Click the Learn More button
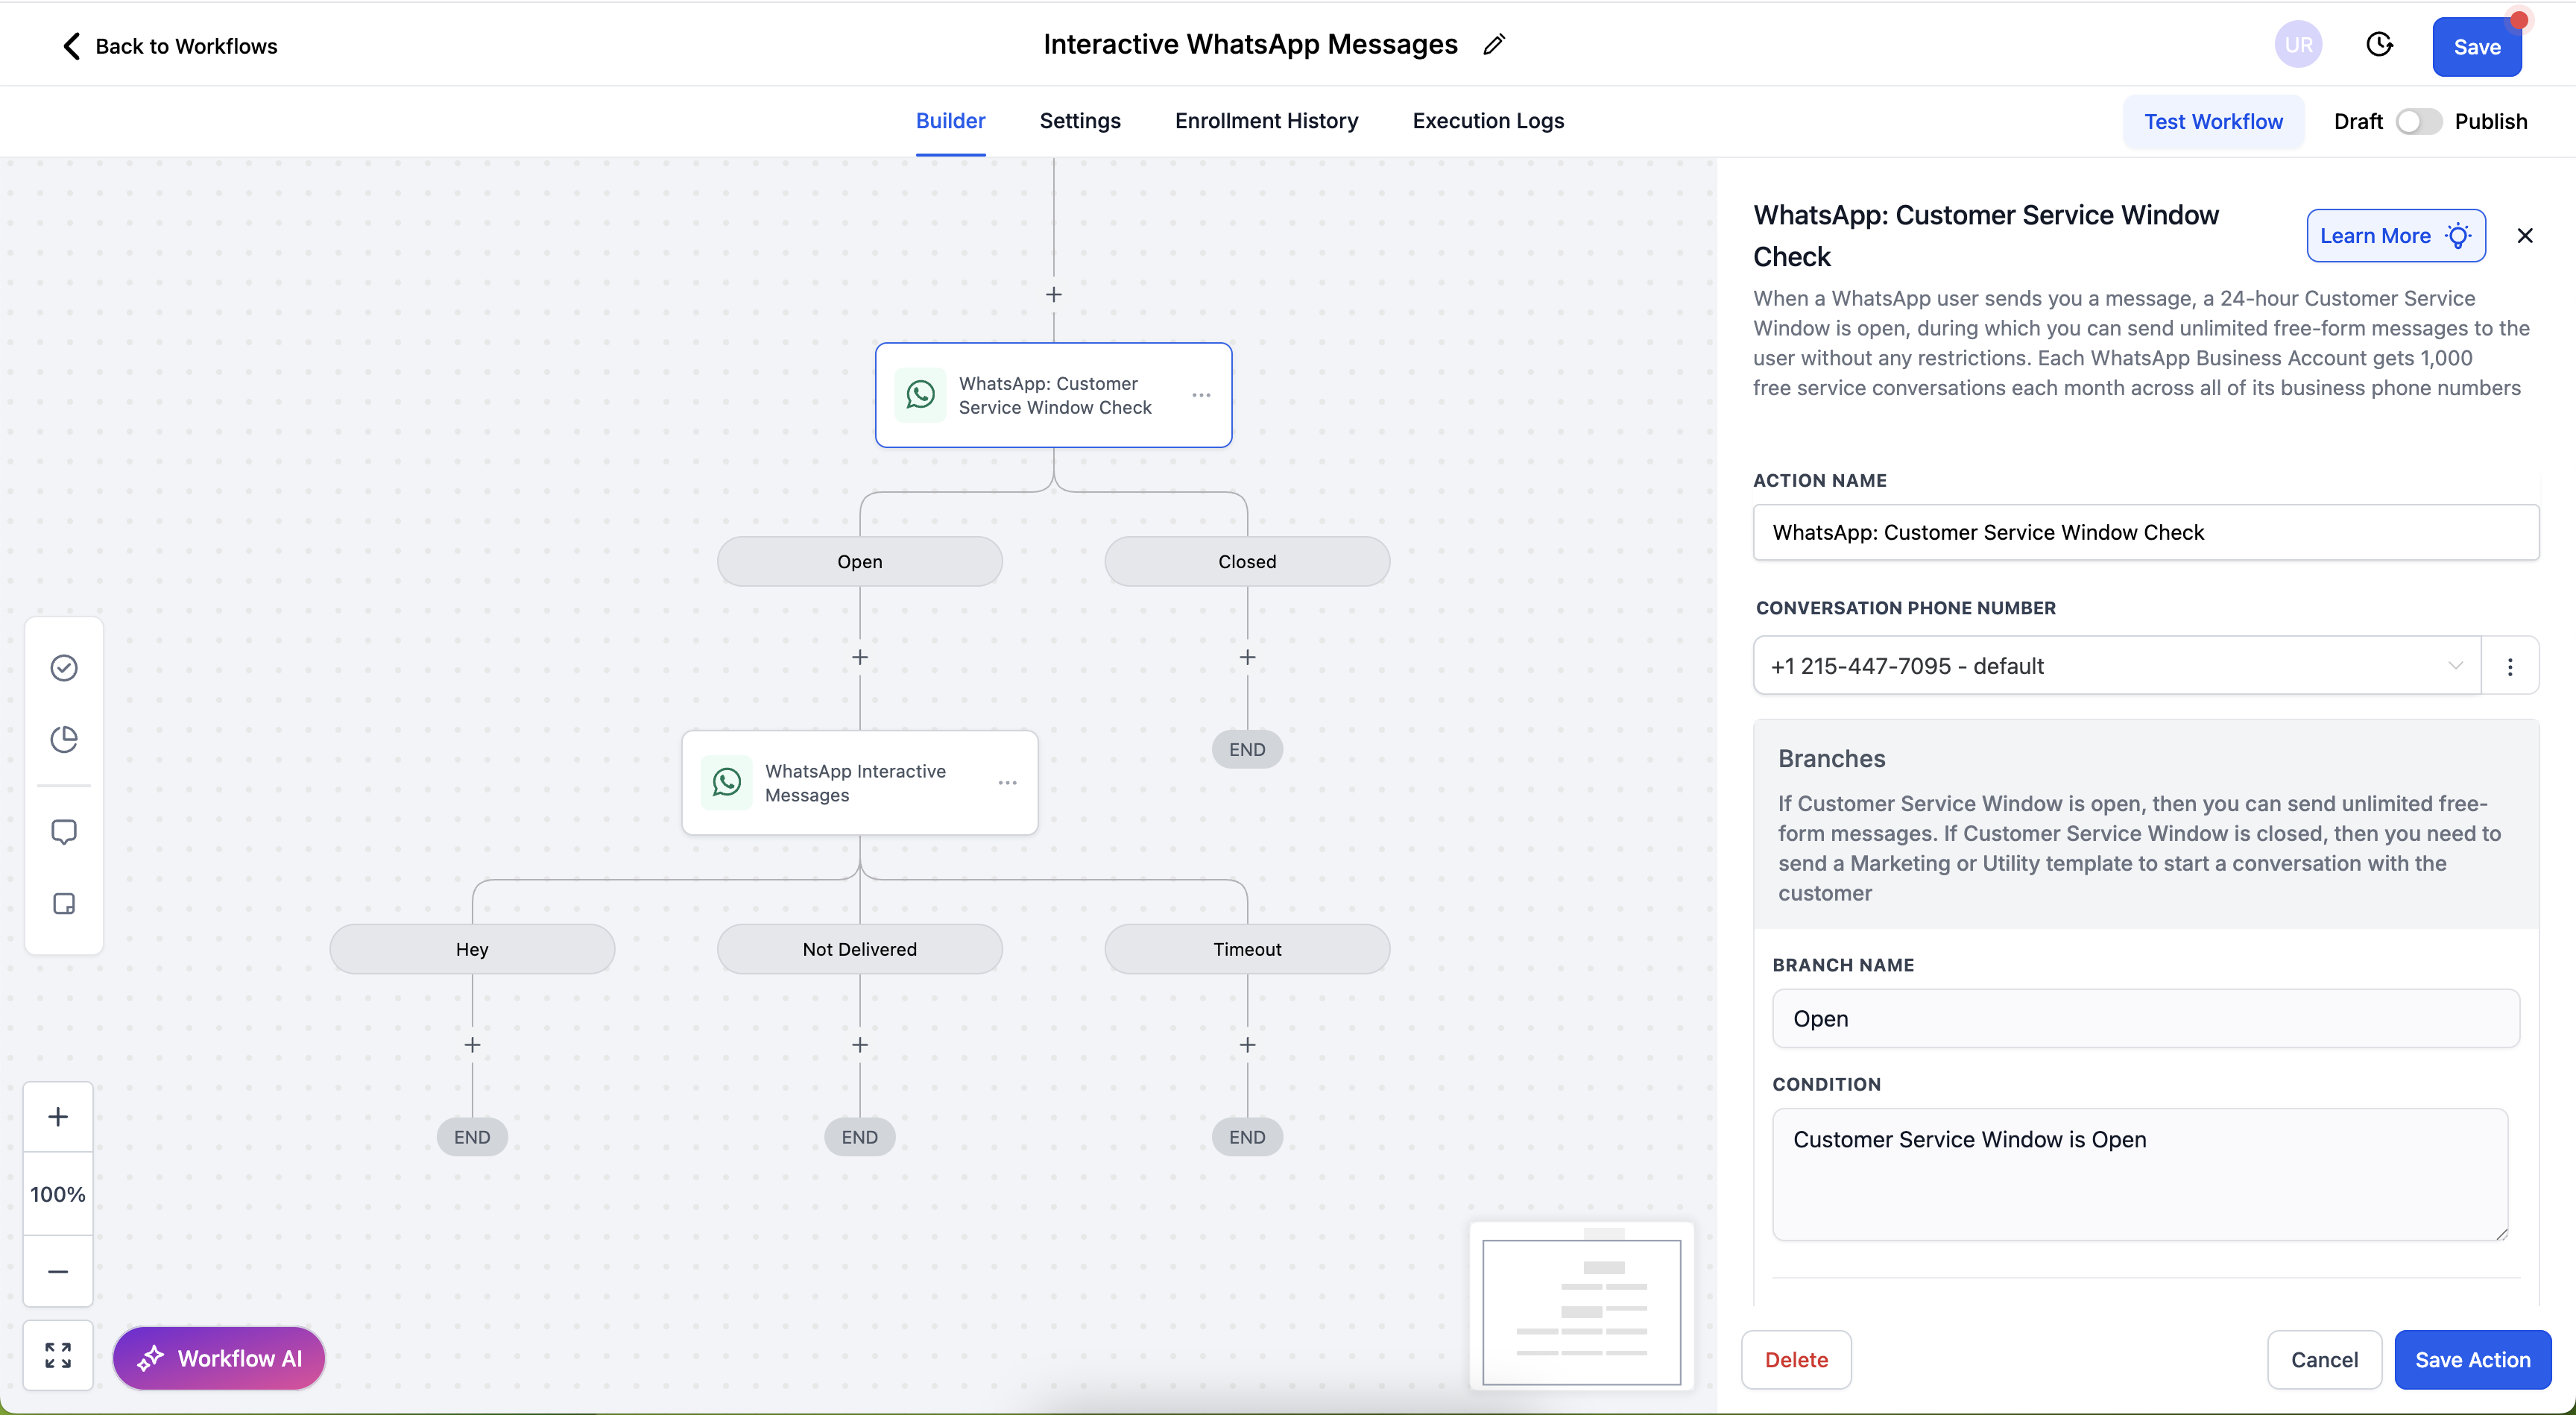 pyautogui.click(x=2395, y=236)
